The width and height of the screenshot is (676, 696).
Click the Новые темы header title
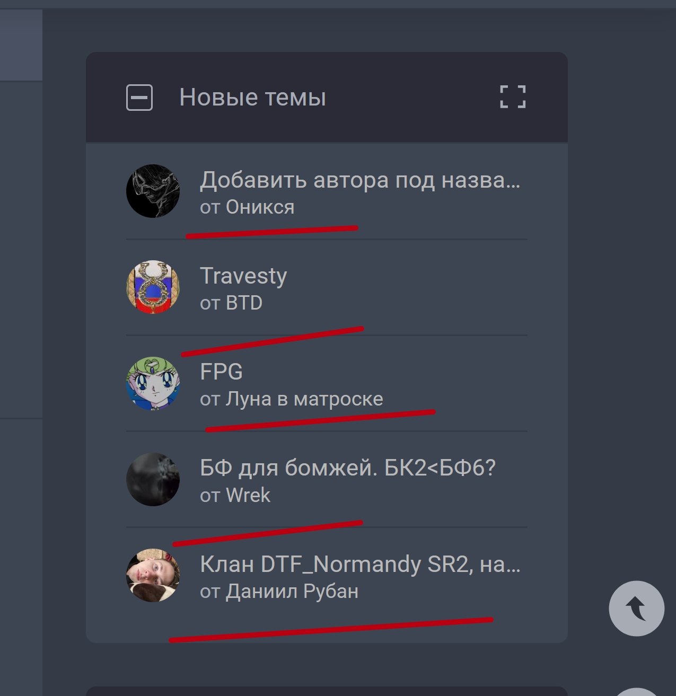252,98
